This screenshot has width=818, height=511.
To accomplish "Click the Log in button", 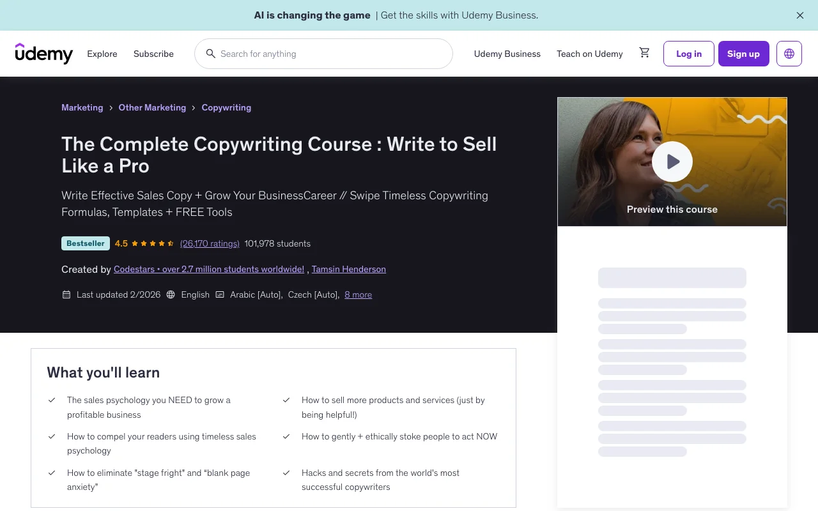I will (x=689, y=54).
